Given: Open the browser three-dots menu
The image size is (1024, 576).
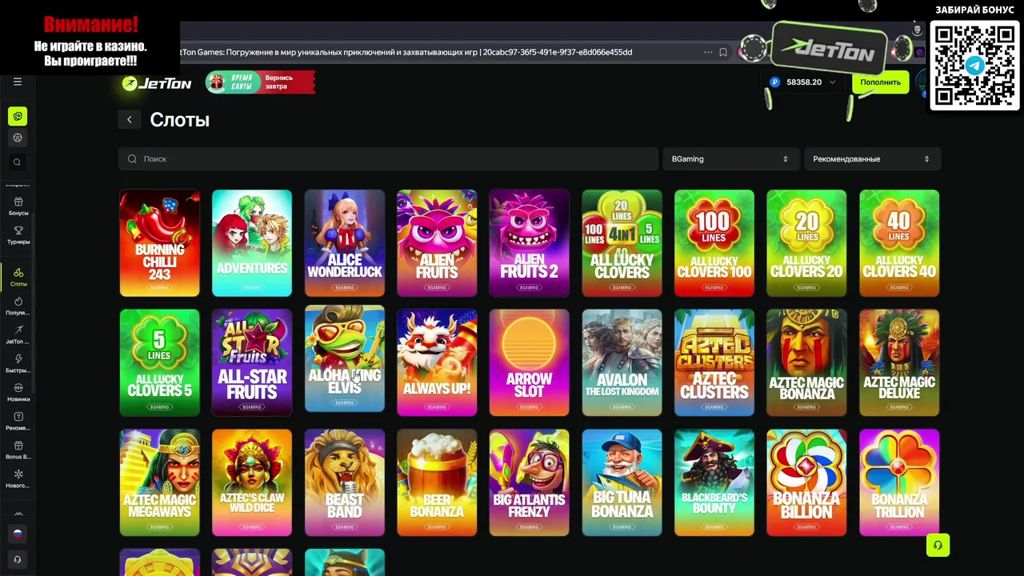Looking at the screenshot, I should (708, 52).
